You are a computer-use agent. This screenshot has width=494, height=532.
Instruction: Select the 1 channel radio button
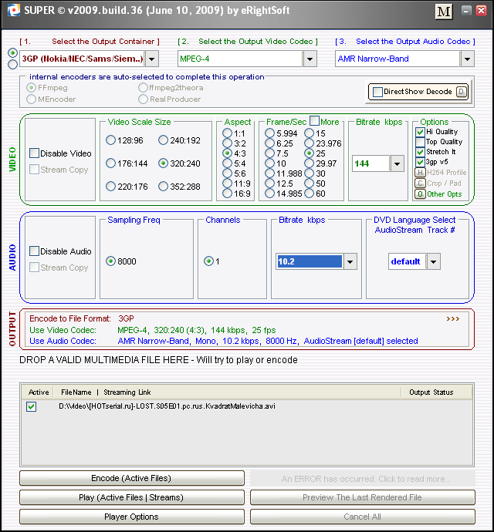208,261
